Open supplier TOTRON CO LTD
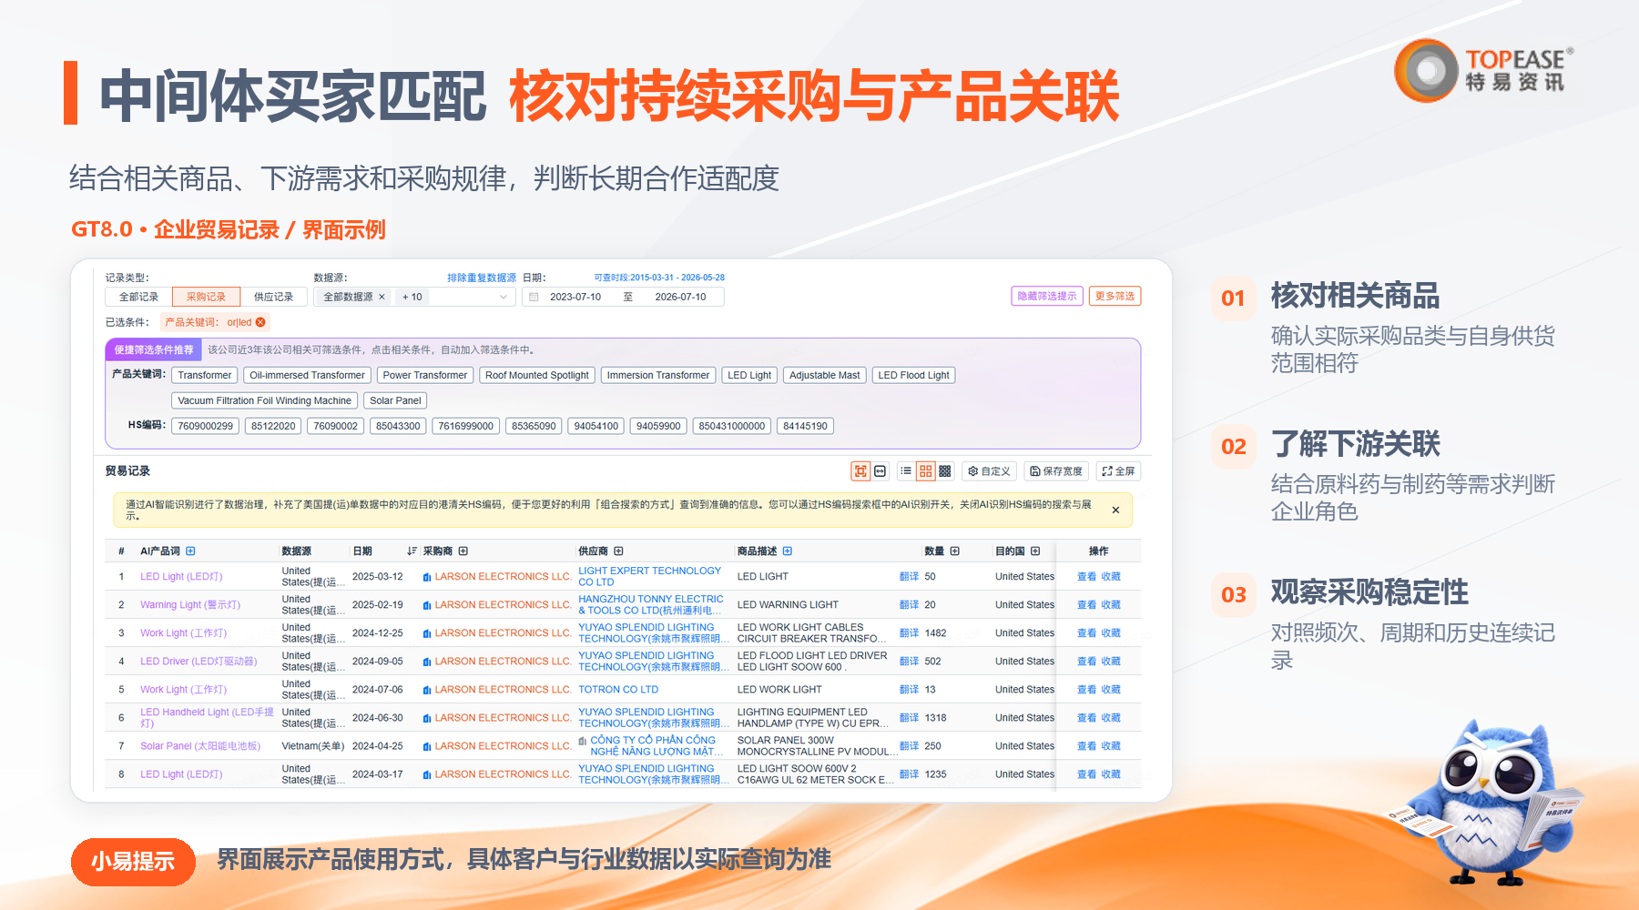The image size is (1639, 910). (x=618, y=690)
